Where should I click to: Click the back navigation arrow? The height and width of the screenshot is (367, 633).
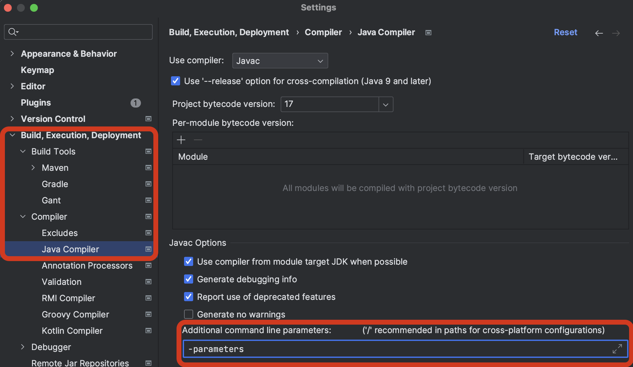tap(599, 33)
